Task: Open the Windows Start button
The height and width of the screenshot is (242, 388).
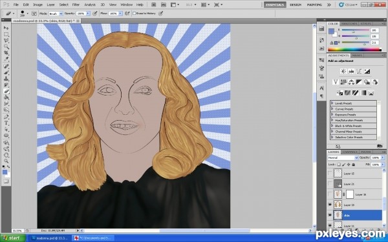Action: pos(13,238)
